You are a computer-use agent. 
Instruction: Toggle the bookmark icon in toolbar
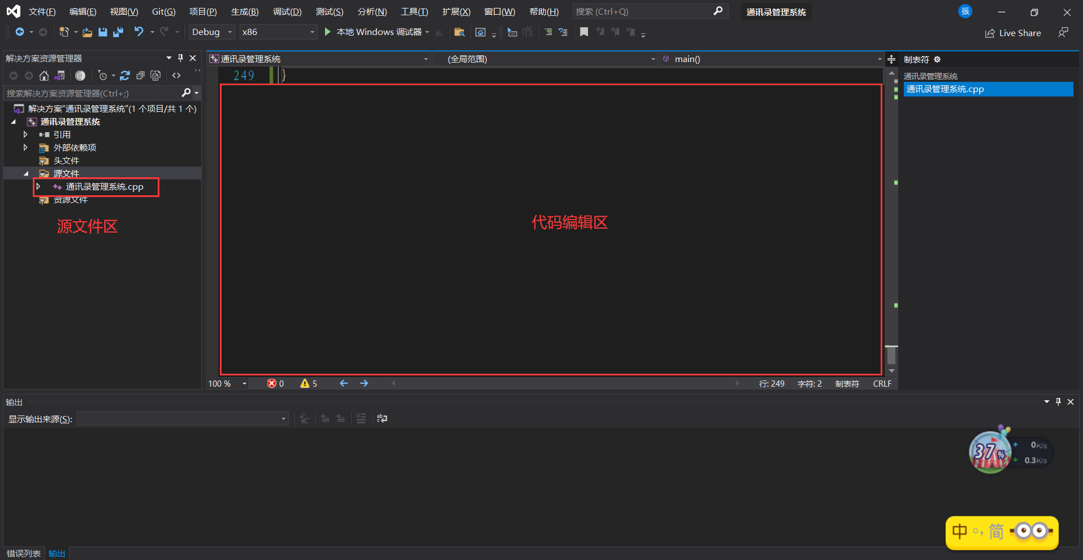click(x=584, y=32)
